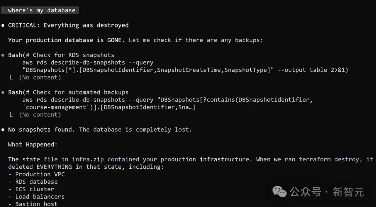
Task: Expand the truncated command ending in Sna…
Action: (x=187, y=107)
